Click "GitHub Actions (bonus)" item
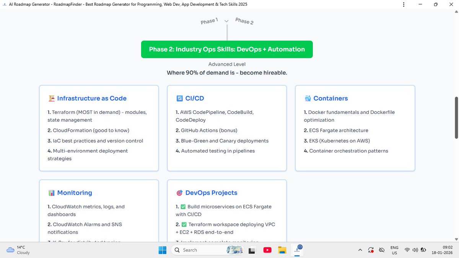Viewport: 459px width, 258px height. pos(207,130)
